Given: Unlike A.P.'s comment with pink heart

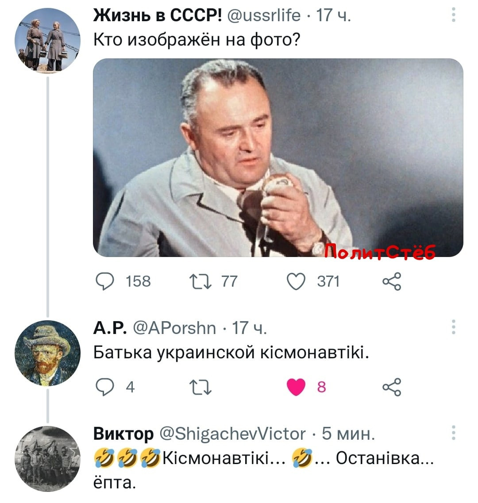Looking at the screenshot, I should tap(296, 387).
